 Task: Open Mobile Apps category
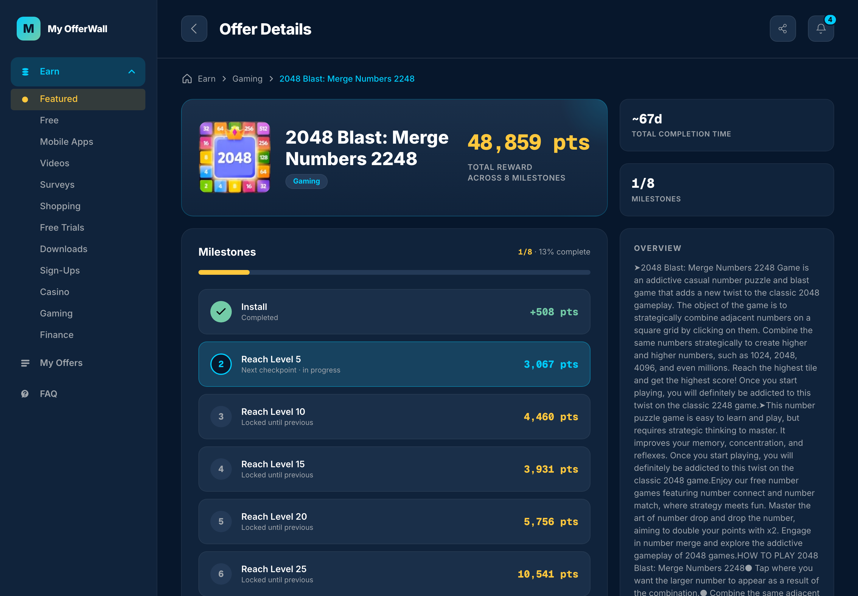tap(66, 142)
